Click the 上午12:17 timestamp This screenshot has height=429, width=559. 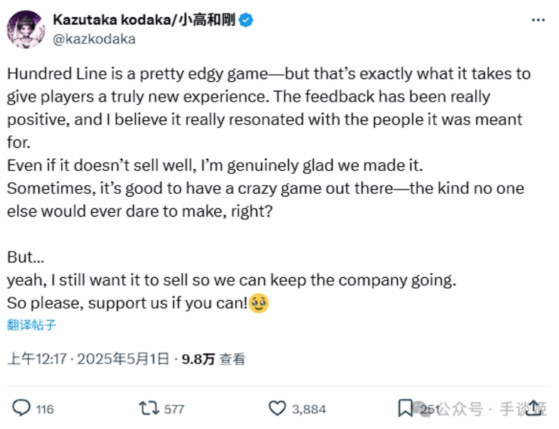pos(39,358)
